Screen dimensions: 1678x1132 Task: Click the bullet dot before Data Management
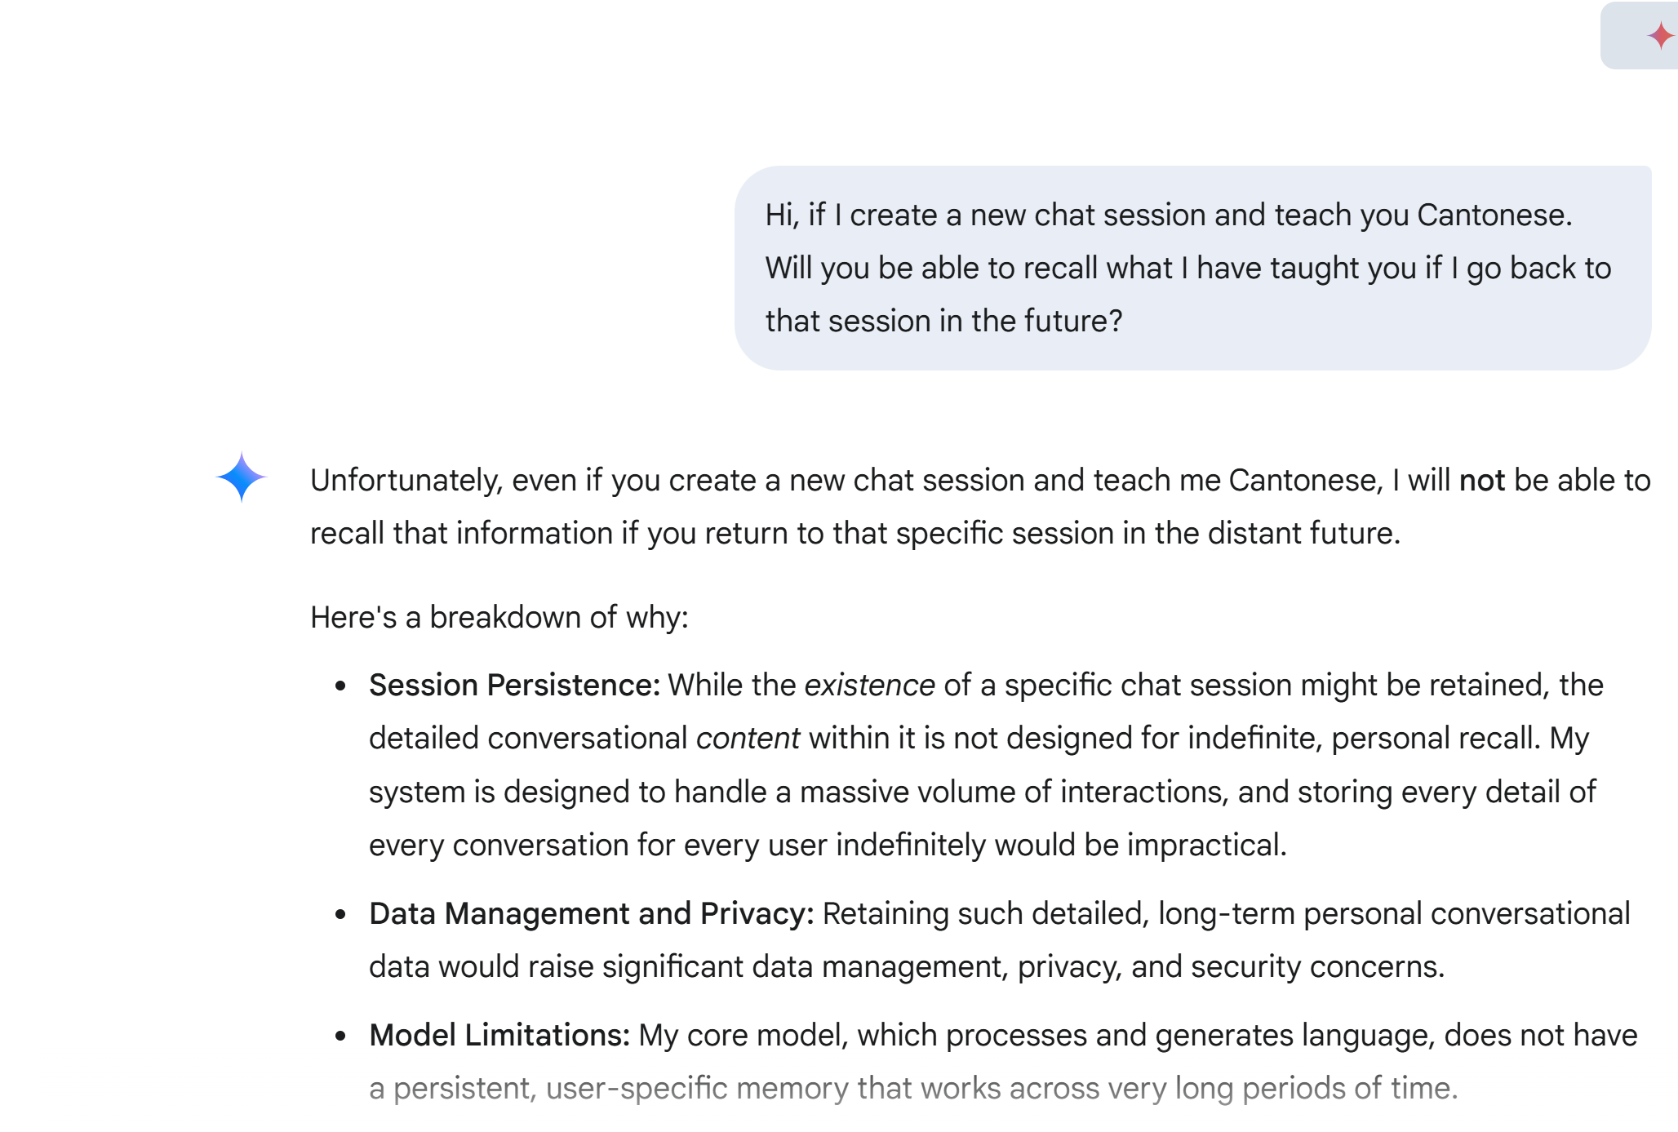pos(341,915)
